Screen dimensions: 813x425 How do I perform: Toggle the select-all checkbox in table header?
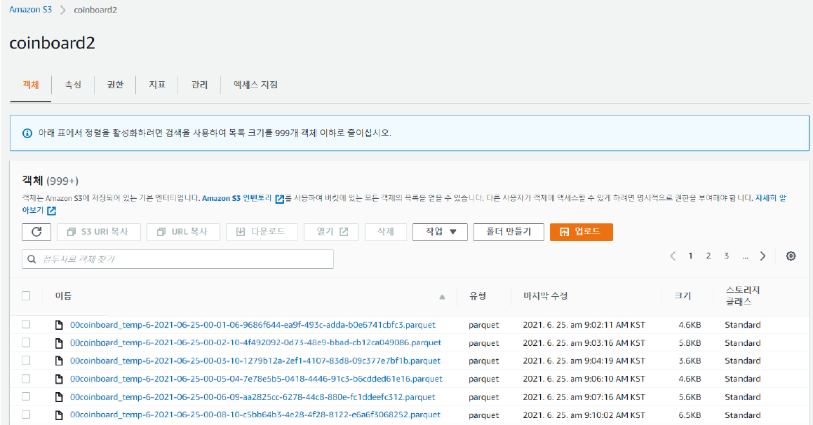[26, 295]
